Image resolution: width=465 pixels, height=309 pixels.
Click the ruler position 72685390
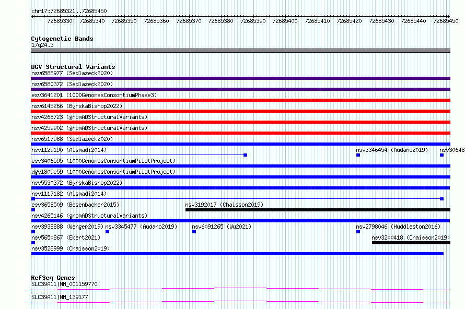click(253, 21)
